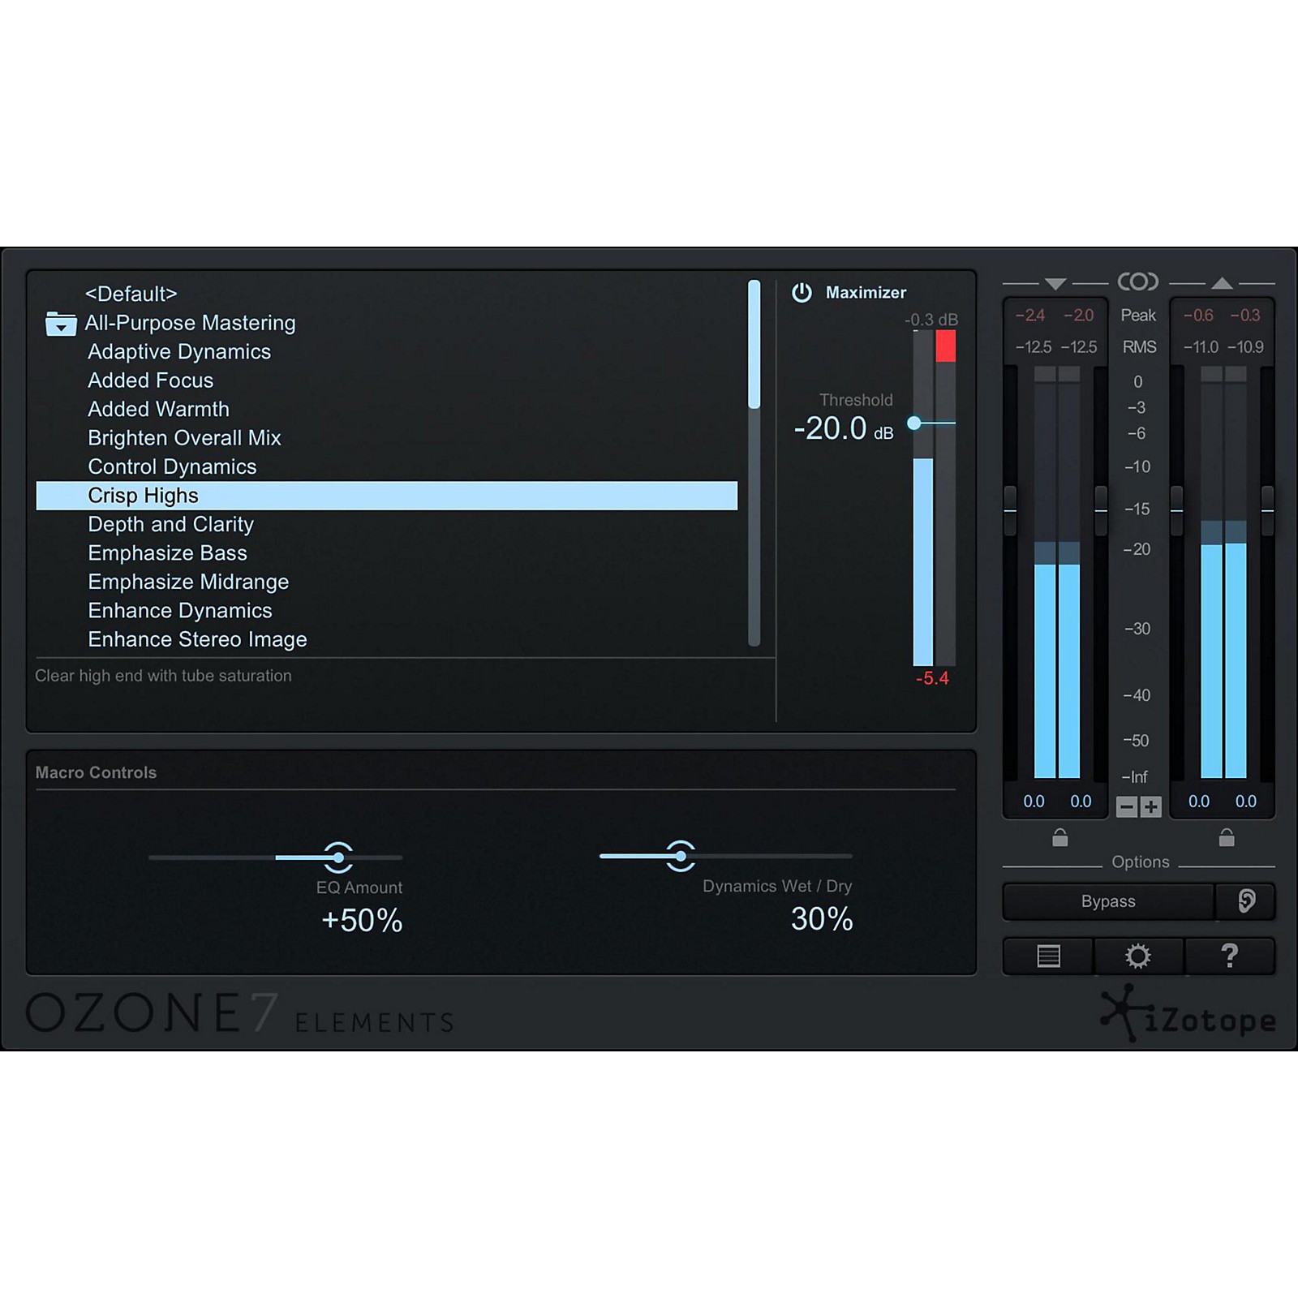Click the output right 0.0 gain value
The image size is (1298, 1298).
(x=1245, y=802)
